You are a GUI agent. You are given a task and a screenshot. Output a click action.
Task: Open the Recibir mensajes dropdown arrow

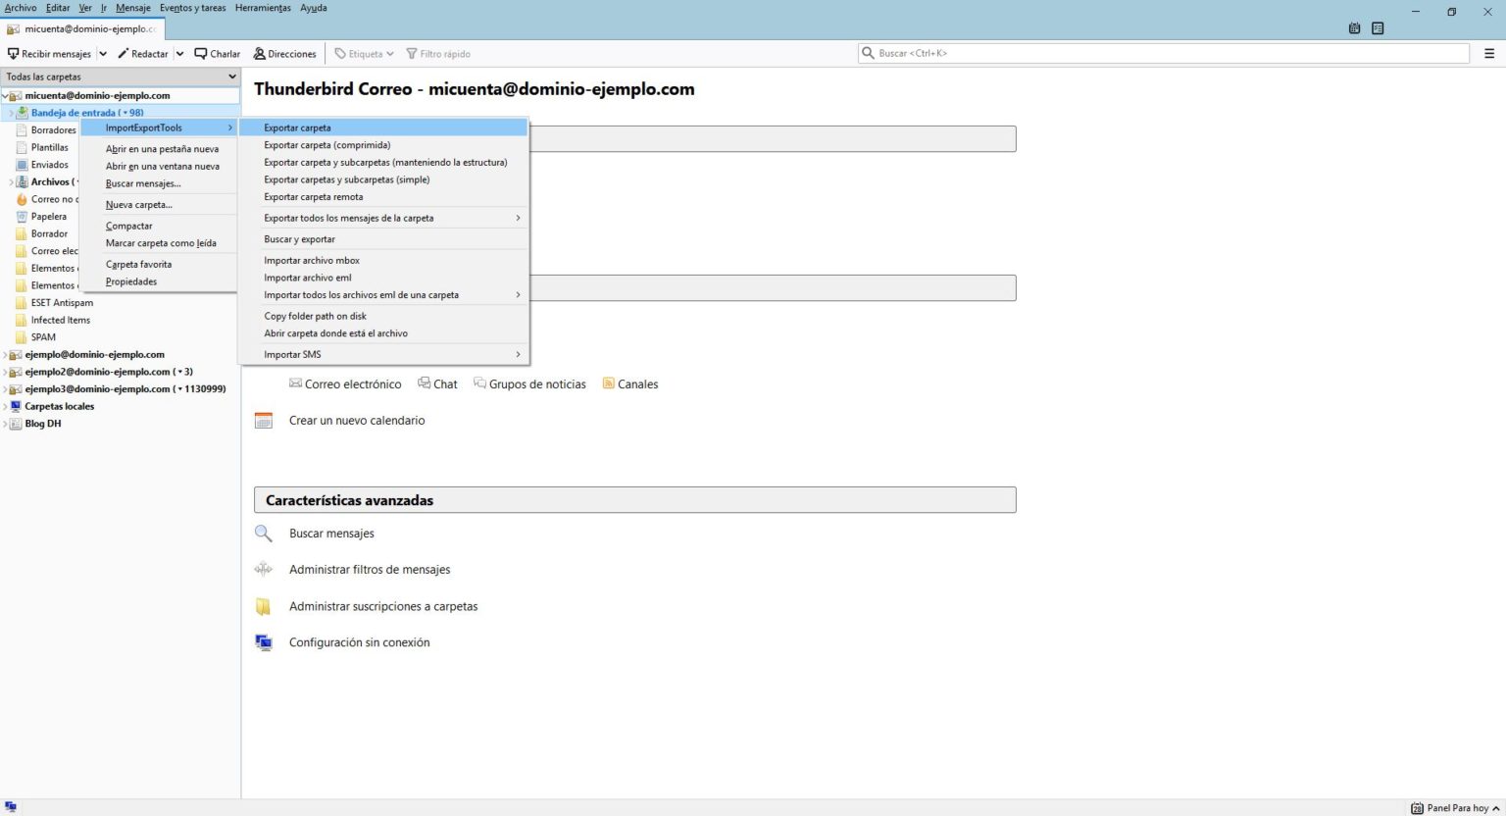(103, 54)
